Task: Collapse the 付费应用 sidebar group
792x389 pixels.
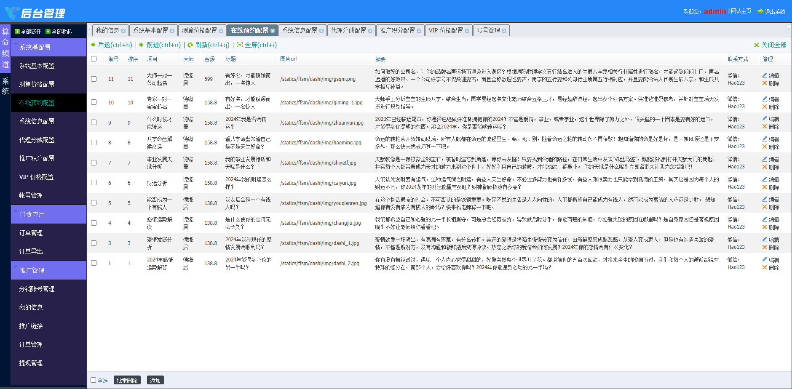Action: pyautogui.click(x=48, y=214)
